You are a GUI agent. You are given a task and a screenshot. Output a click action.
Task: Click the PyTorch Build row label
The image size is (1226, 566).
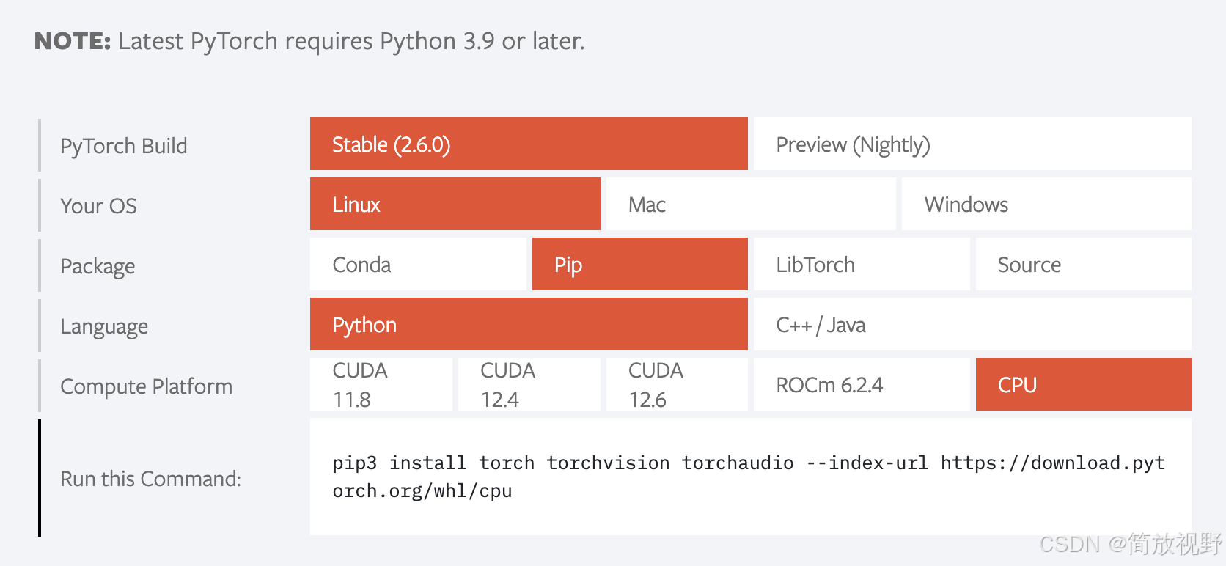tap(123, 146)
